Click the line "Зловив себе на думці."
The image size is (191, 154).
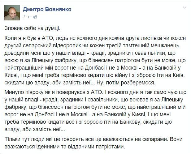click(33, 28)
